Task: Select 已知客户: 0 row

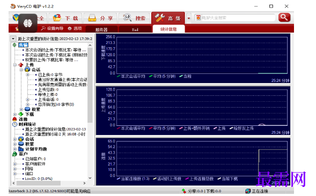Action: 35,159
